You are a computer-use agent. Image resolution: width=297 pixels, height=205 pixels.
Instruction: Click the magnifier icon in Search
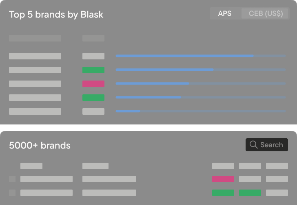click(253, 145)
